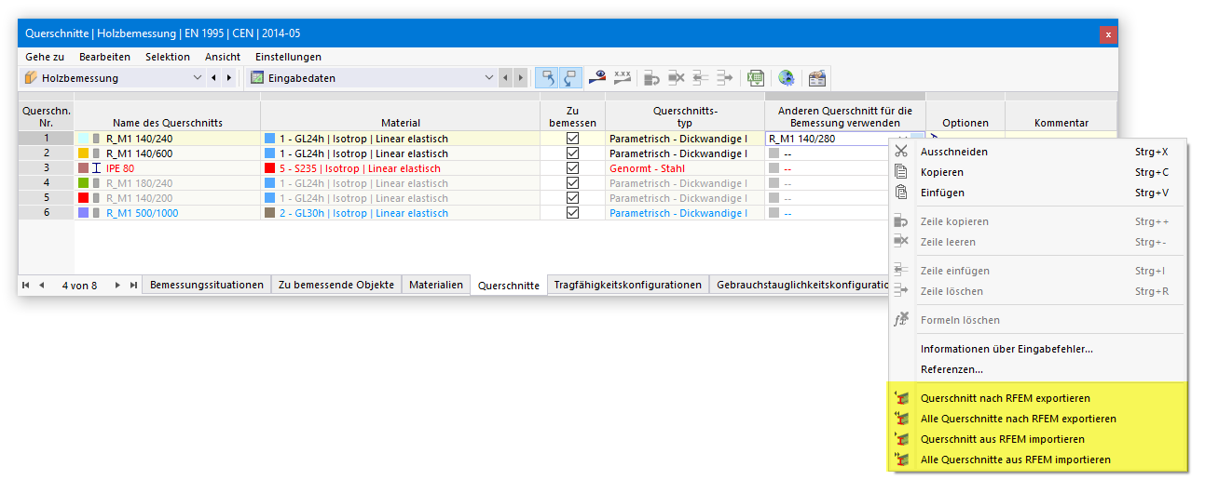The width and height of the screenshot is (1205, 493).
Task: Choose Alle Querschnitte aus RFEM importieren
Action: 1016,460
